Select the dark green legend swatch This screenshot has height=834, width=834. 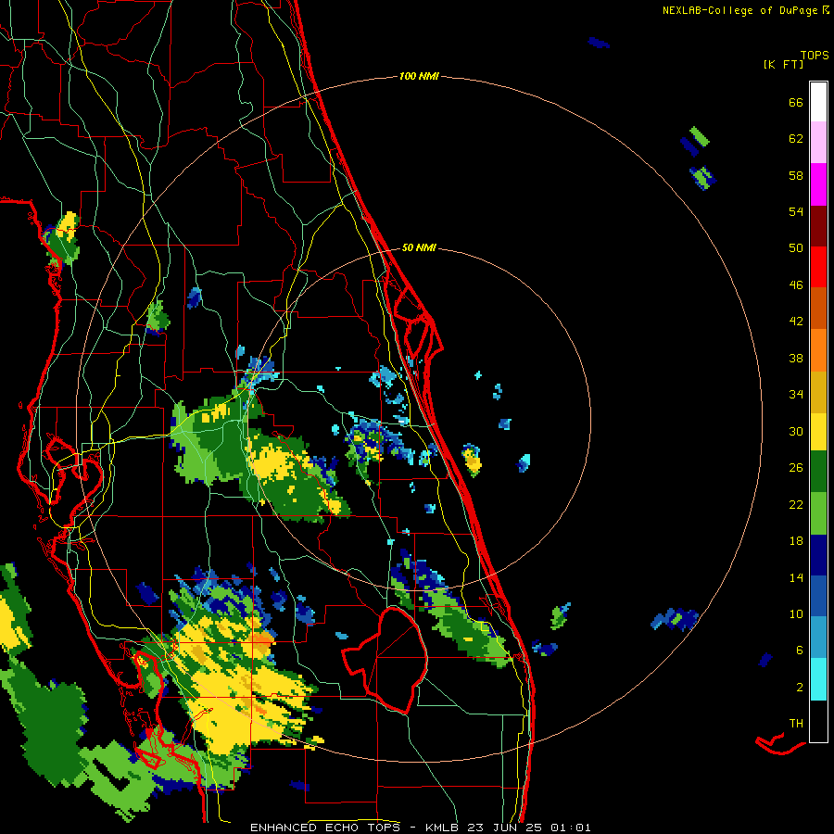[x=818, y=472]
